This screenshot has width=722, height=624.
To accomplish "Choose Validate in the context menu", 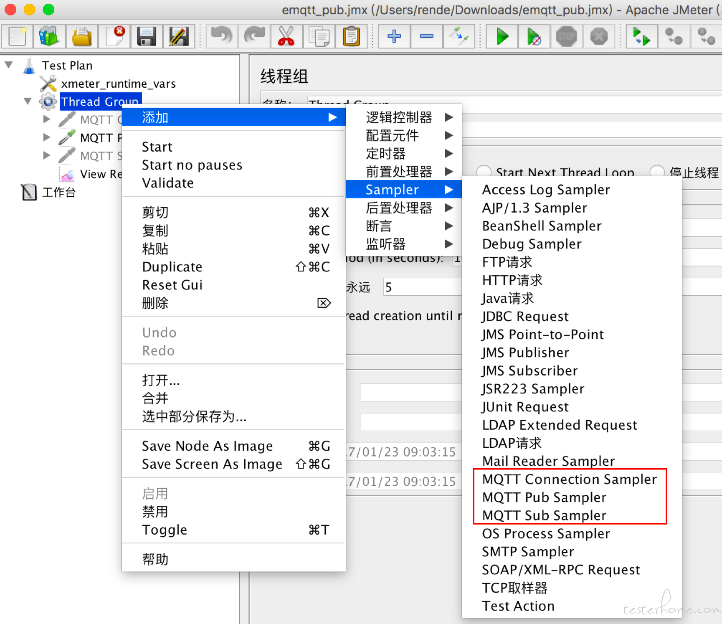I will point(234,183).
